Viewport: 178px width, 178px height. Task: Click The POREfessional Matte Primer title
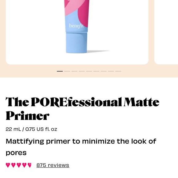82,109
